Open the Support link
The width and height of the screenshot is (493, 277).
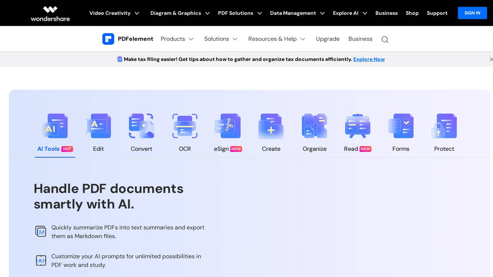pos(437,13)
